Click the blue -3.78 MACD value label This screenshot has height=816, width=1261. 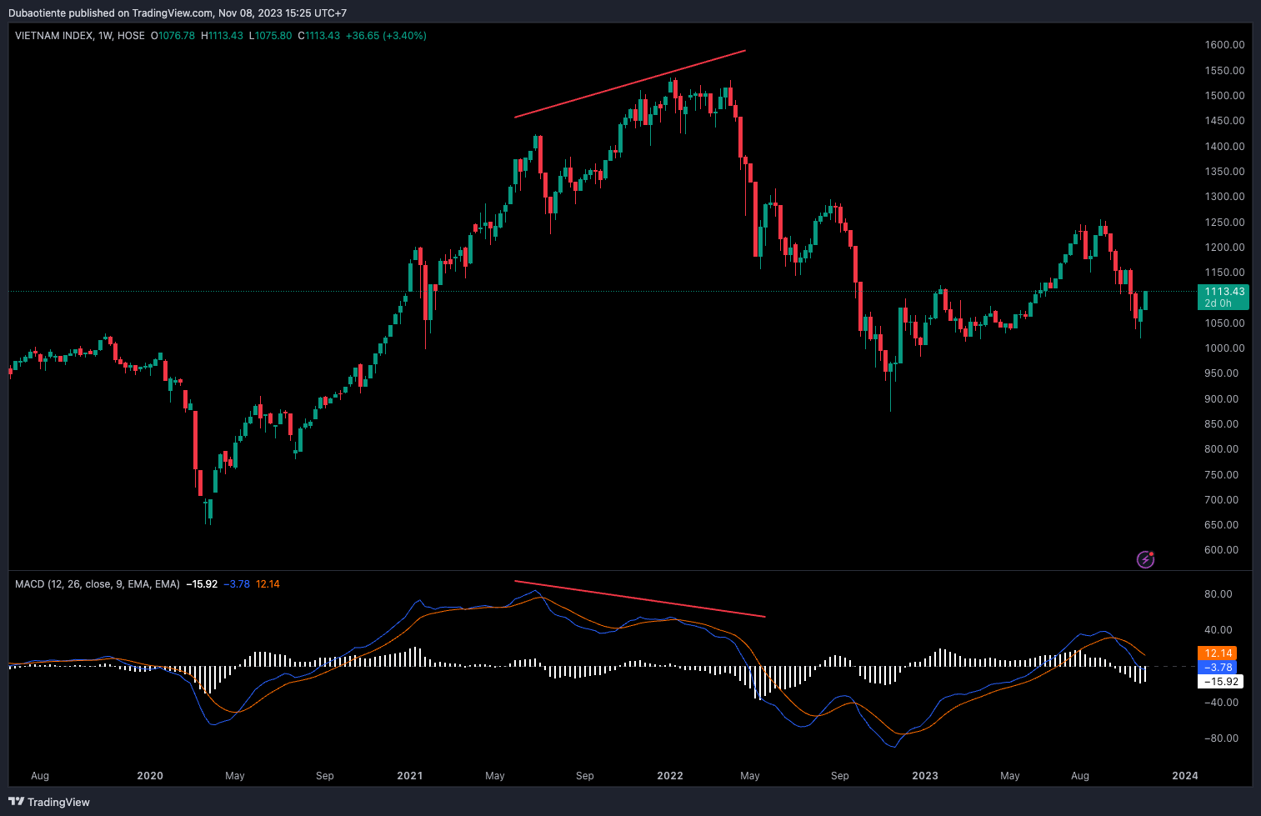pyautogui.click(x=1218, y=668)
